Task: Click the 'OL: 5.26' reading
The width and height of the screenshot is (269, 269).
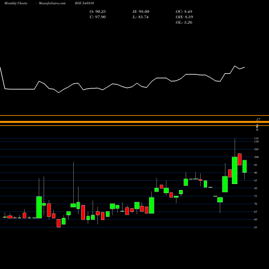Action: point(184,22)
